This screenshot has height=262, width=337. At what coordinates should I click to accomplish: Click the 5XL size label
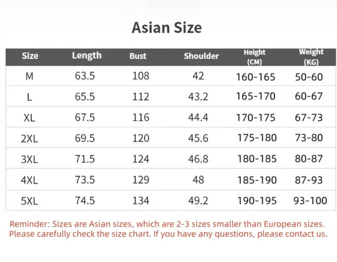(x=30, y=201)
